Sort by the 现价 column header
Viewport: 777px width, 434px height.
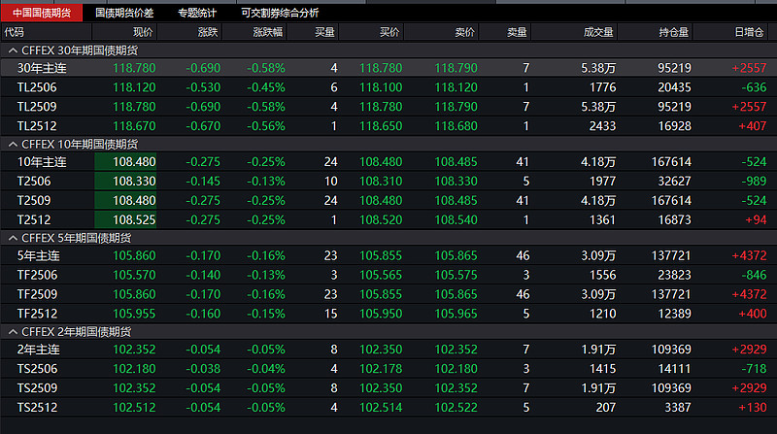tap(124, 32)
